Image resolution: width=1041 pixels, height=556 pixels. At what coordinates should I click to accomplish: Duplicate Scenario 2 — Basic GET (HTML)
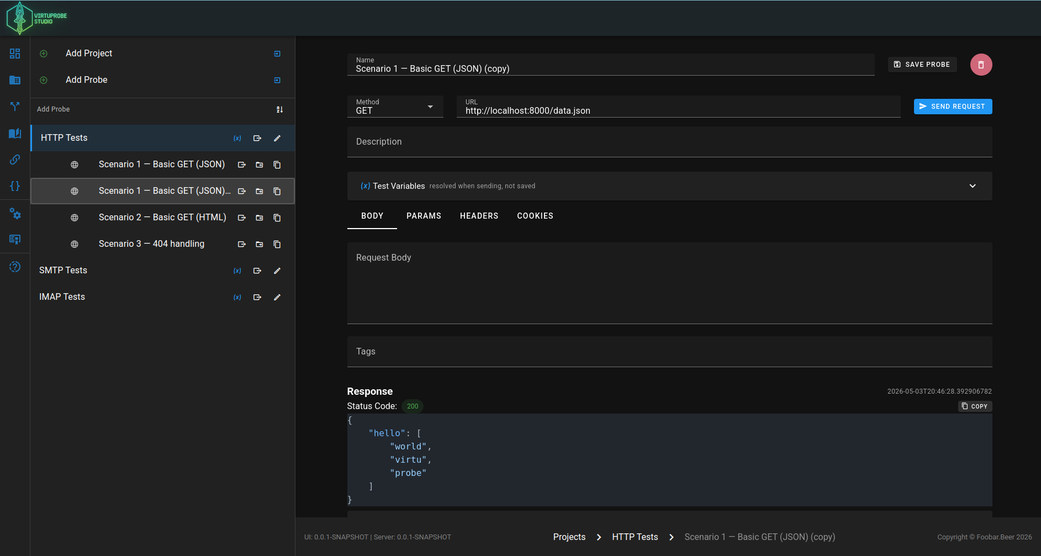pos(277,218)
